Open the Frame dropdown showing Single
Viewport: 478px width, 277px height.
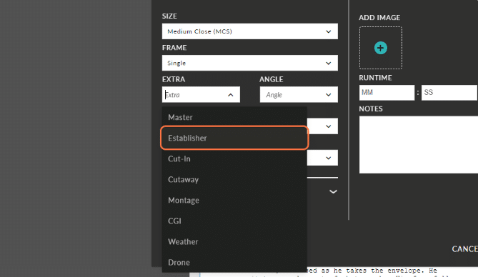249,63
